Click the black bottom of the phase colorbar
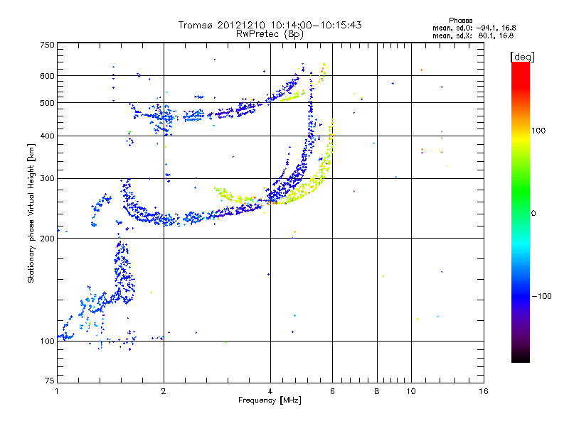569x426 pixels. (521, 357)
